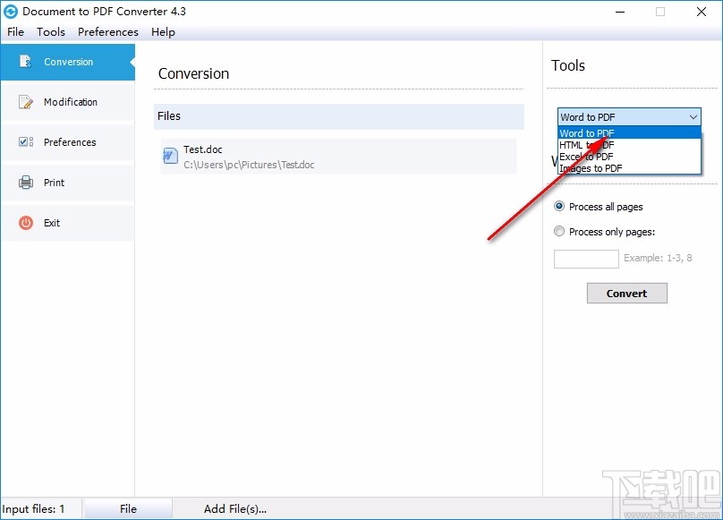Image resolution: width=723 pixels, height=520 pixels.
Task: Click the Conversion checklist icon
Action: (24, 62)
